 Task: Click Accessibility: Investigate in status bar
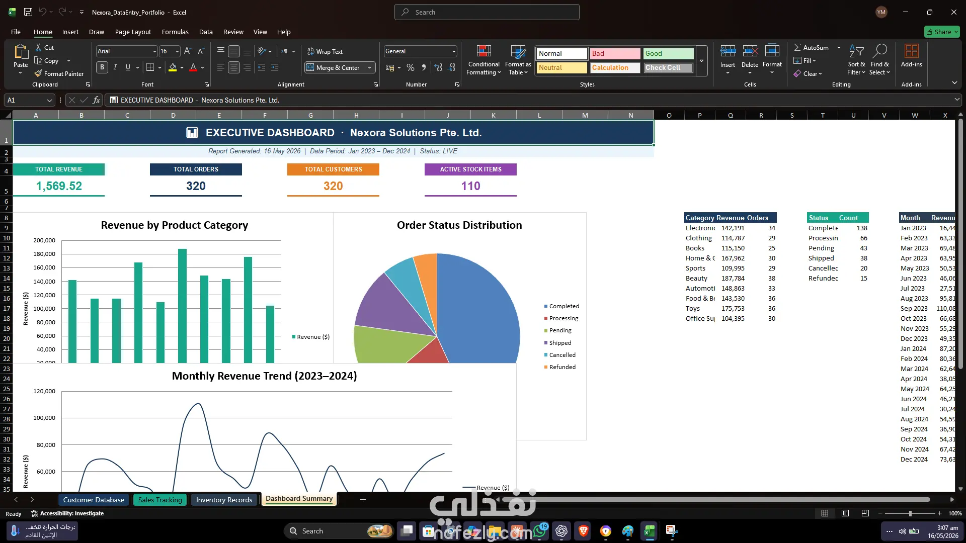click(x=67, y=513)
